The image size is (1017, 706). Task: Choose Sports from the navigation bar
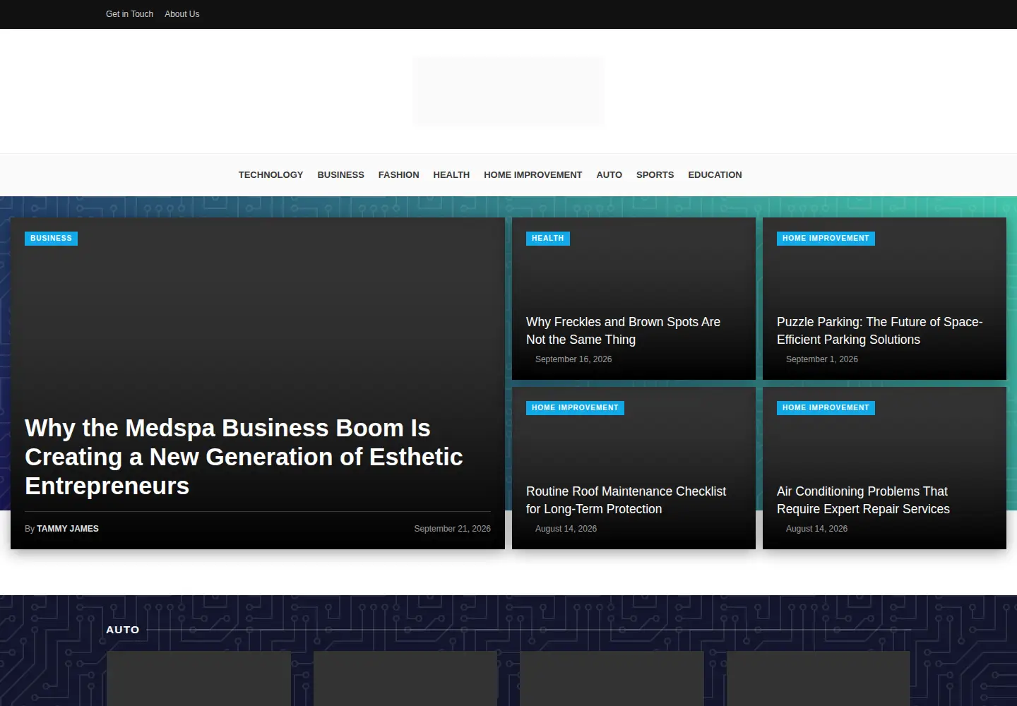[x=655, y=175]
